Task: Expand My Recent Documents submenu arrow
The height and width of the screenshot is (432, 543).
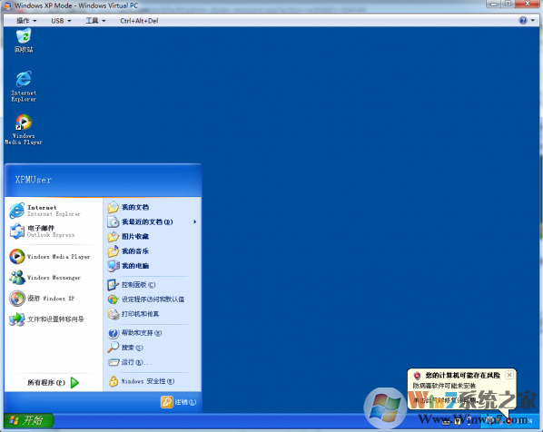Action: [x=195, y=221]
